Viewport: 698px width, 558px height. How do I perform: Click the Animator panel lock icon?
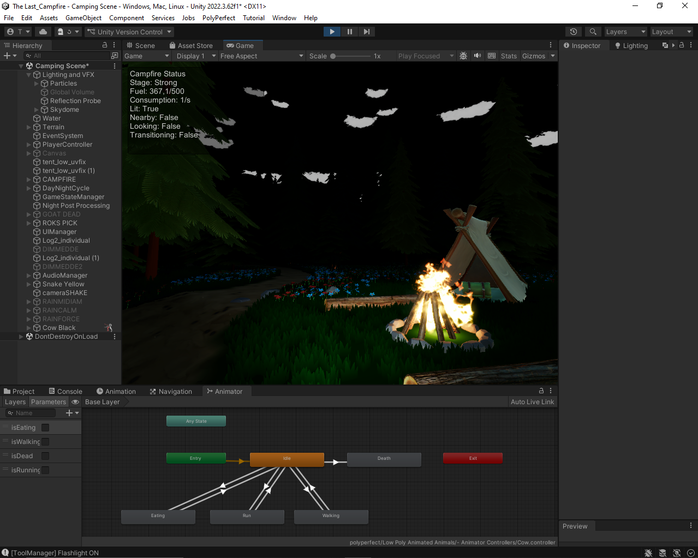[x=541, y=391]
